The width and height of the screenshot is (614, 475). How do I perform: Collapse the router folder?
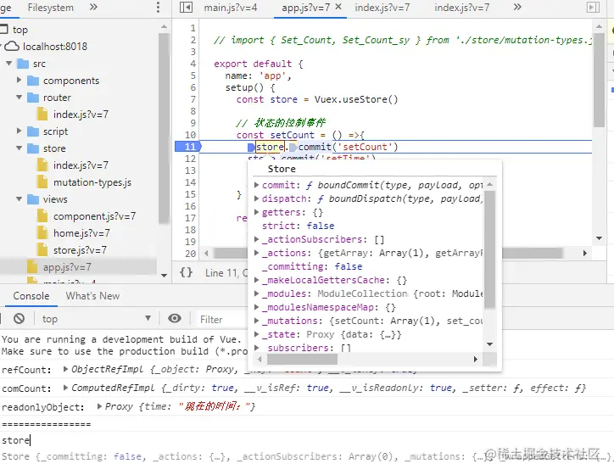click(19, 97)
